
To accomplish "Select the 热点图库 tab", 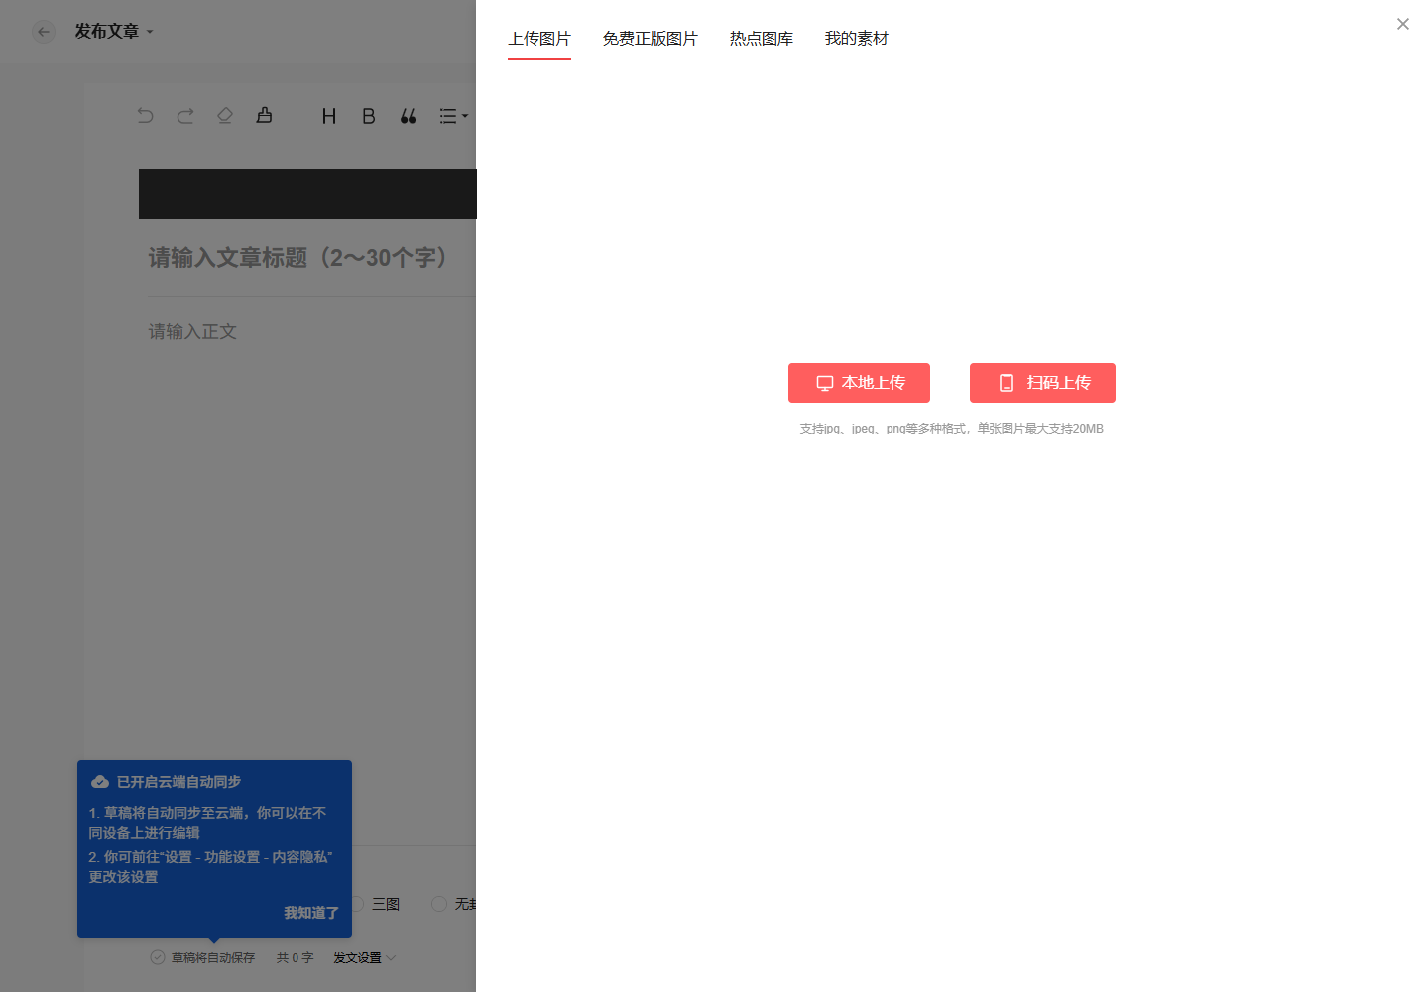I will [762, 39].
